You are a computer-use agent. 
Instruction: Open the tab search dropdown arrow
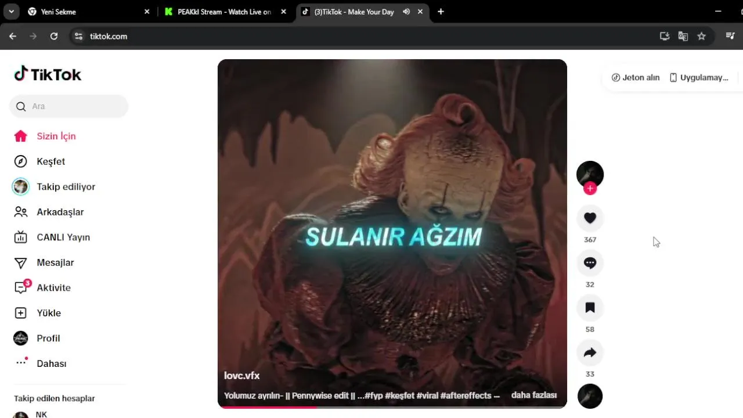click(11, 12)
